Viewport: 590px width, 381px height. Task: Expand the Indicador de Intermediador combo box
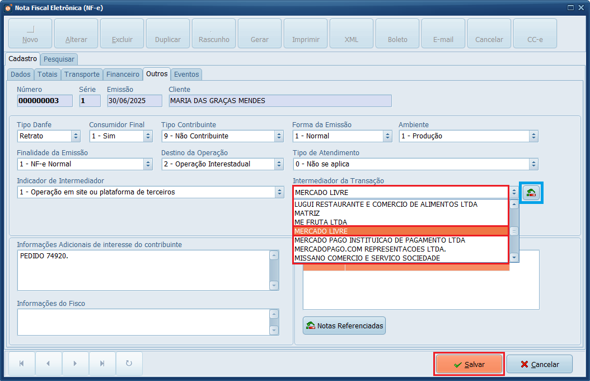pyautogui.click(x=279, y=192)
